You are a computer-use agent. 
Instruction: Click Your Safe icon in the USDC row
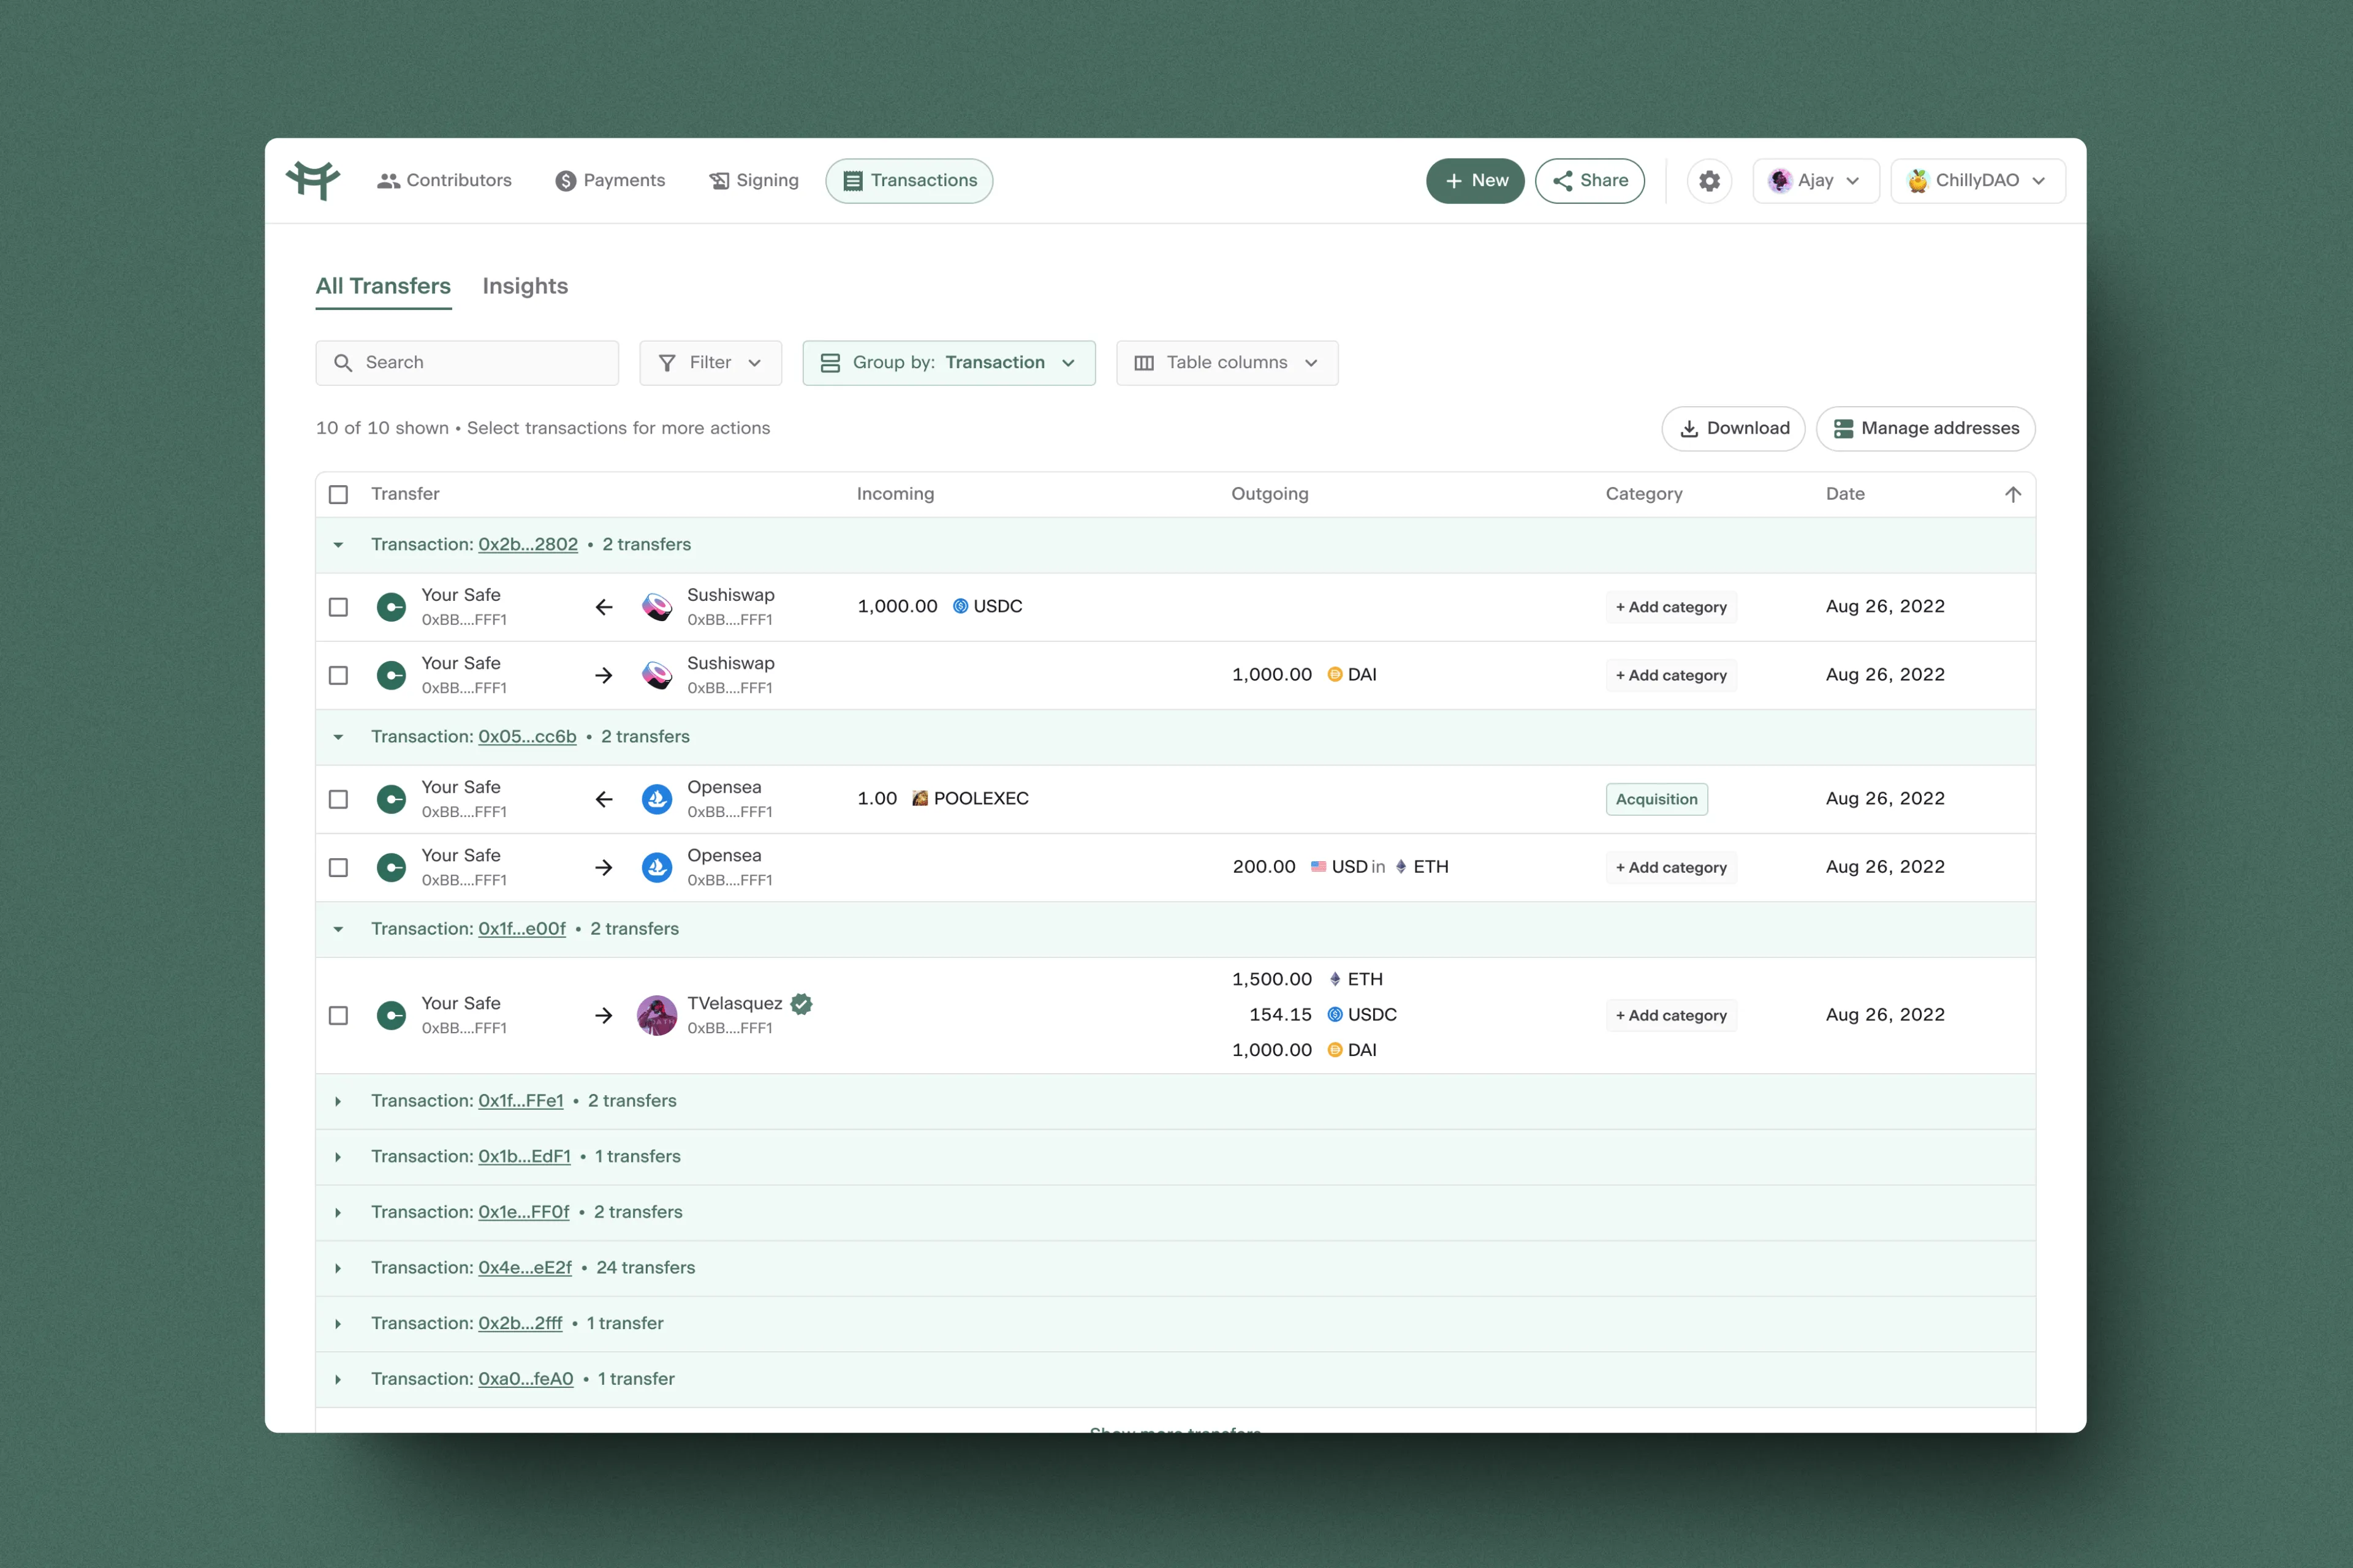[x=391, y=607]
